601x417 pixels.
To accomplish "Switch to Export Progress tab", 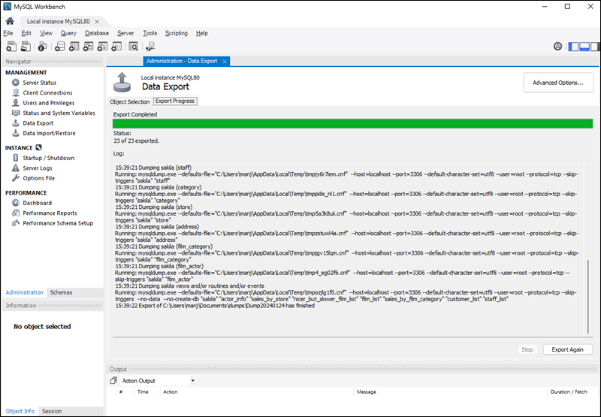I will [175, 101].
